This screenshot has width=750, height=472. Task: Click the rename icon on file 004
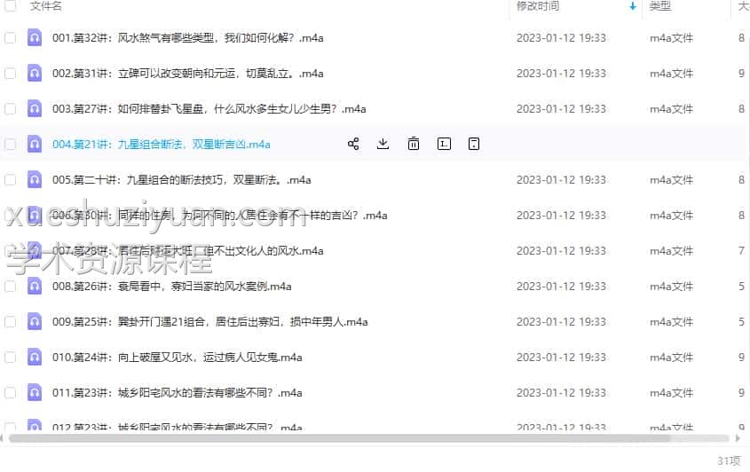click(444, 144)
